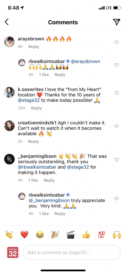Insert the clapperboard quick emoji
This screenshot has width=126, height=274.
70,234
